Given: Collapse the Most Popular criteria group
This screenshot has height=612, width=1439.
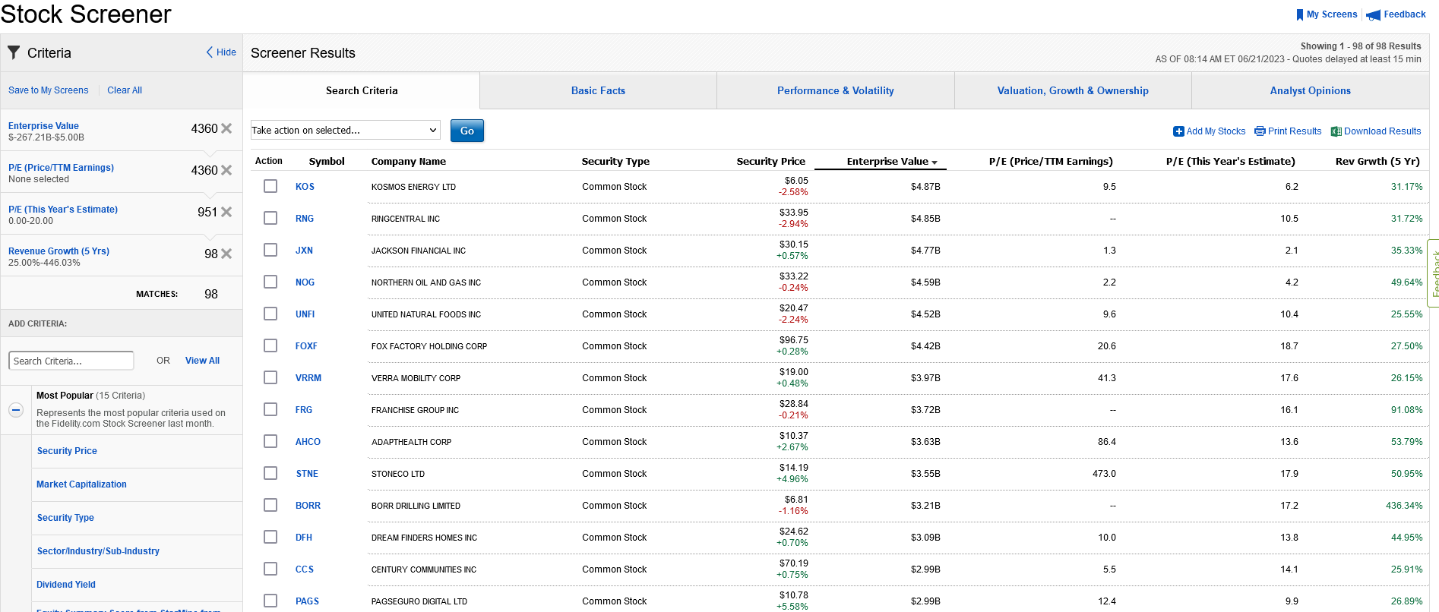Looking at the screenshot, I should point(16,410).
